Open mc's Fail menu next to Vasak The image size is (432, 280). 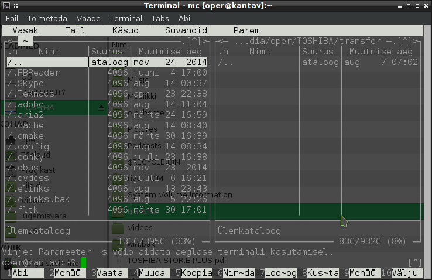pos(75,30)
